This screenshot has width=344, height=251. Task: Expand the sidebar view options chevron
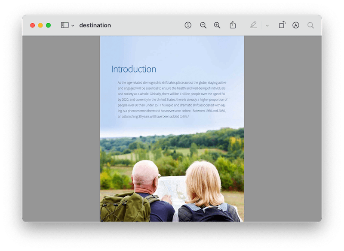73,26
